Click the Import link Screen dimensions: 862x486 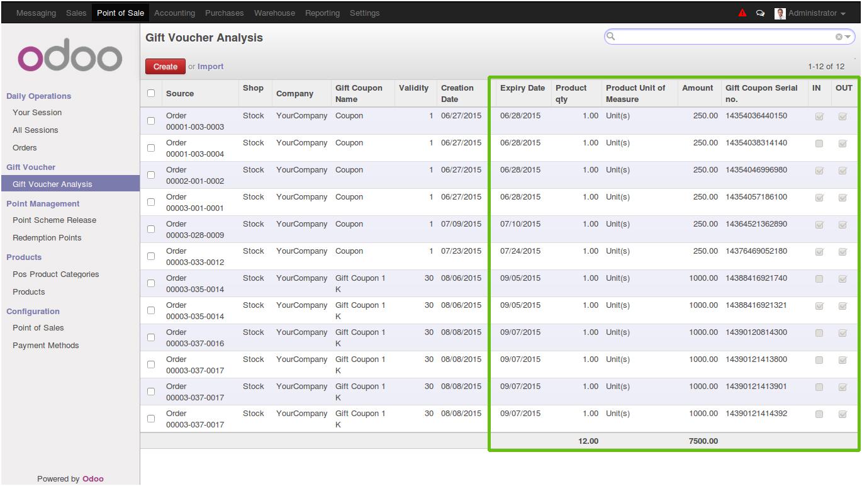[210, 67]
